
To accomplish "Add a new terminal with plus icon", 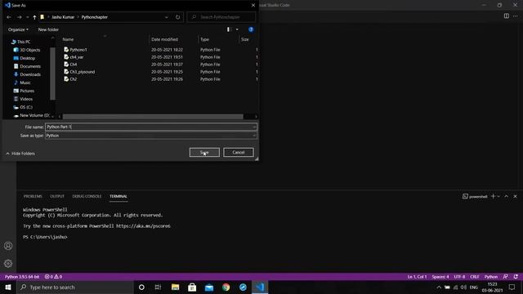I will pos(493,196).
